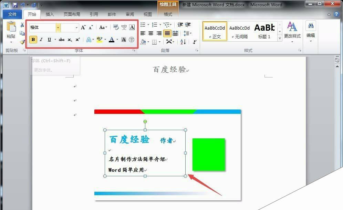Toggle Bold formatting

click(x=33, y=40)
